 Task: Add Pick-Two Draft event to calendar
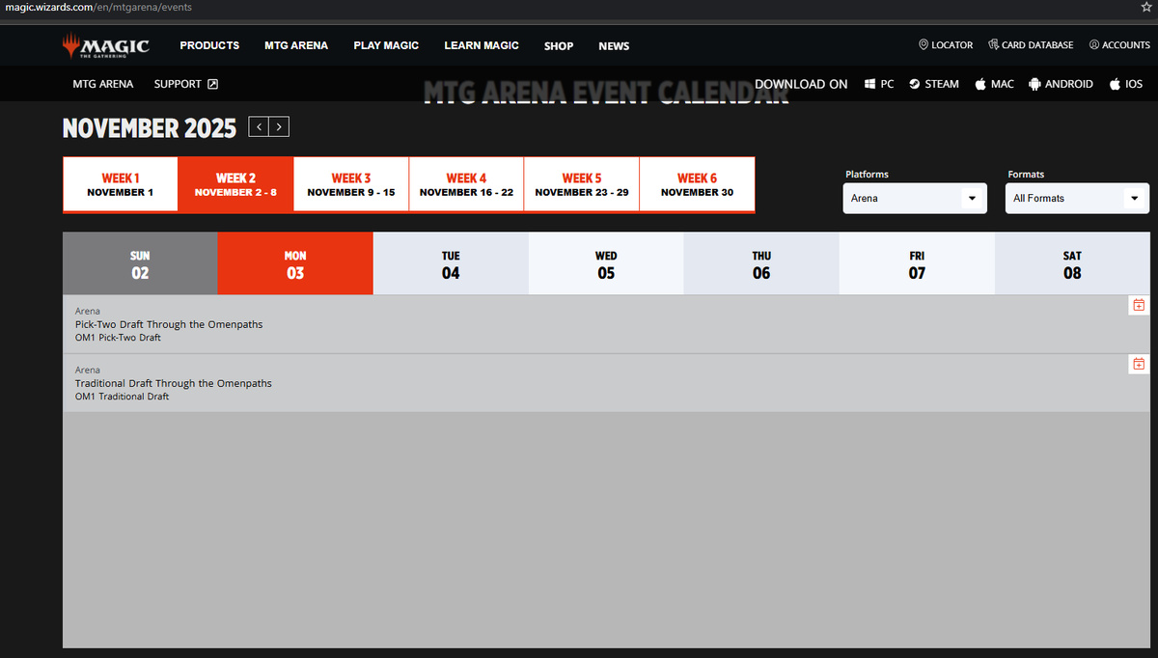point(1138,304)
